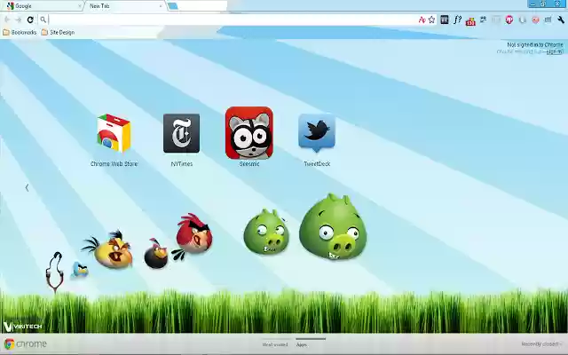This screenshot has height=355, width=568.
Task: Minimize the Chrome window
Action: coord(532,4)
